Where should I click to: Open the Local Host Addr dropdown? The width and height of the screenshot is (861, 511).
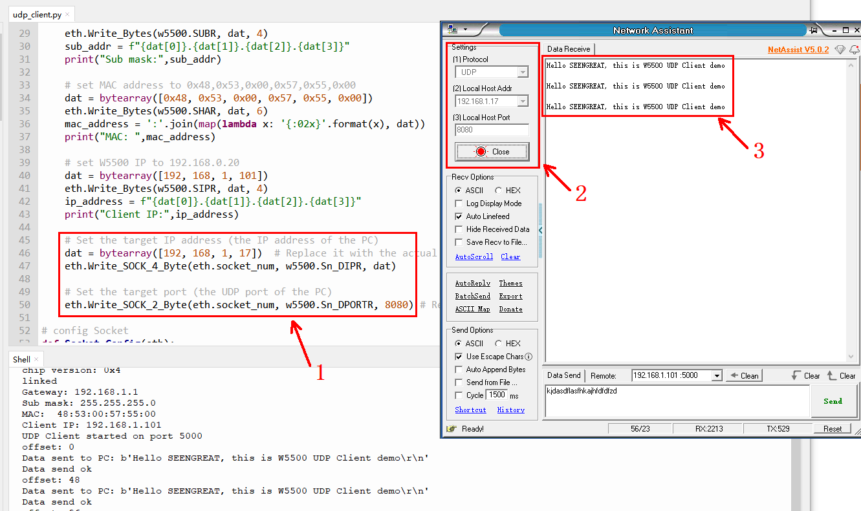click(523, 101)
